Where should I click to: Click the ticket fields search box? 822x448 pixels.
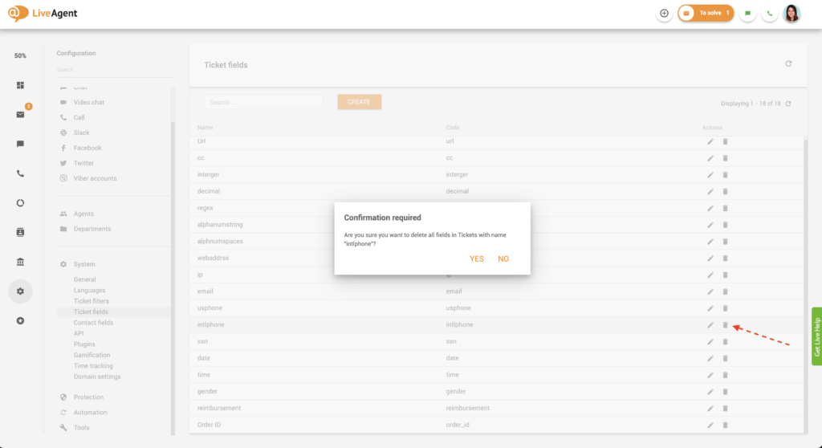coord(263,102)
